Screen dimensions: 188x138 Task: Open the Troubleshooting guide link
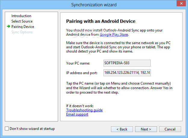(x=84, y=110)
